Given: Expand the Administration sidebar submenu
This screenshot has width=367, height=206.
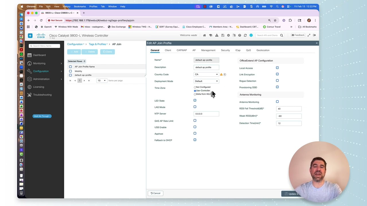Looking at the screenshot, I should tap(61, 79).
